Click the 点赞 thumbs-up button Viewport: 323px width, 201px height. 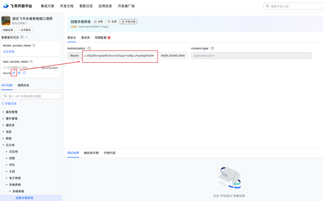point(99,22)
